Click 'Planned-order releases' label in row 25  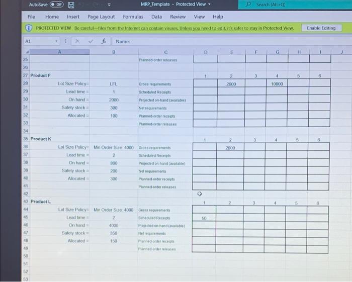click(x=158, y=60)
